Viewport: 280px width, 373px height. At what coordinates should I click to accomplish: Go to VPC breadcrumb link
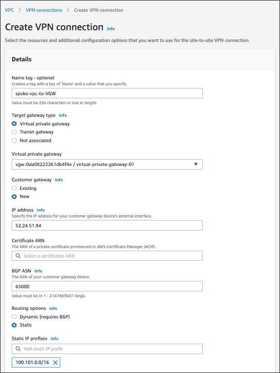(9, 10)
